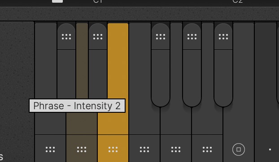Screen dimensions: 279x162
Task: Select the D-sharp black phrase key dots icon
Action: [98, 37]
